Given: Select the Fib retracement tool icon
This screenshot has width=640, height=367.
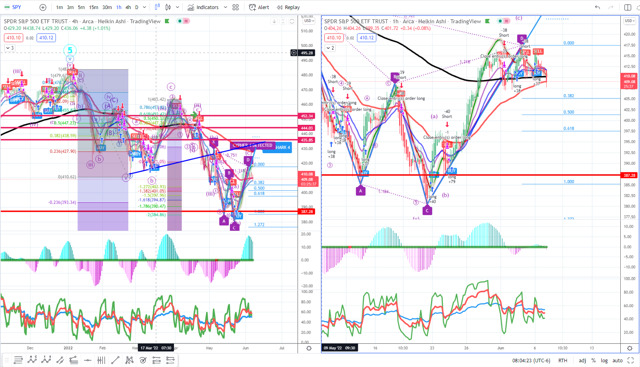Looking at the screenshot, I should [157, 360].
